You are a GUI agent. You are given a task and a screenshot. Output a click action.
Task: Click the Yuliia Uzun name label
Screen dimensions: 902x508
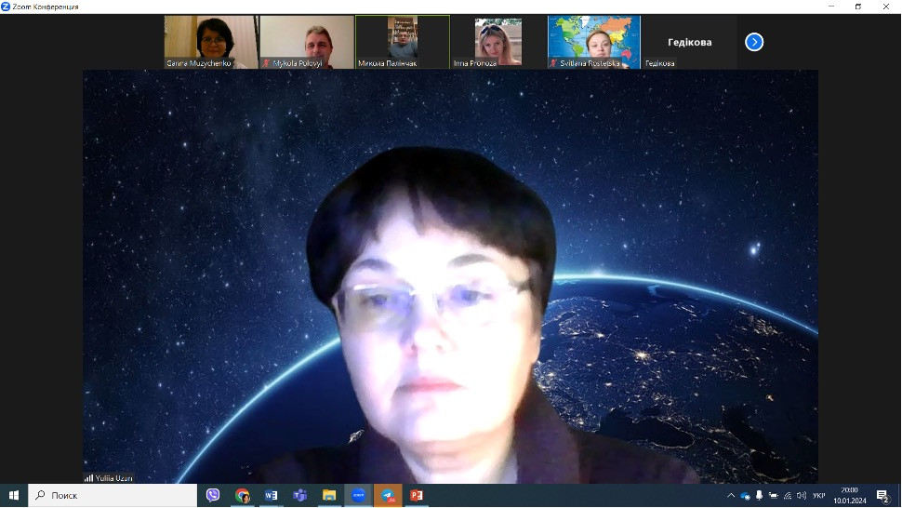pyautogui.click(x=113, y=478)
